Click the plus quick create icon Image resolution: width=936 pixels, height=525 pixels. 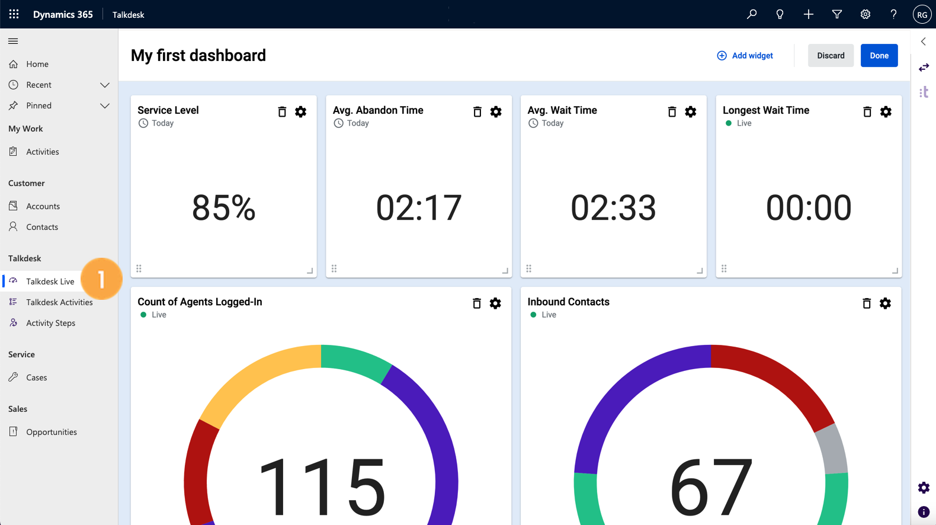(809, 14)
